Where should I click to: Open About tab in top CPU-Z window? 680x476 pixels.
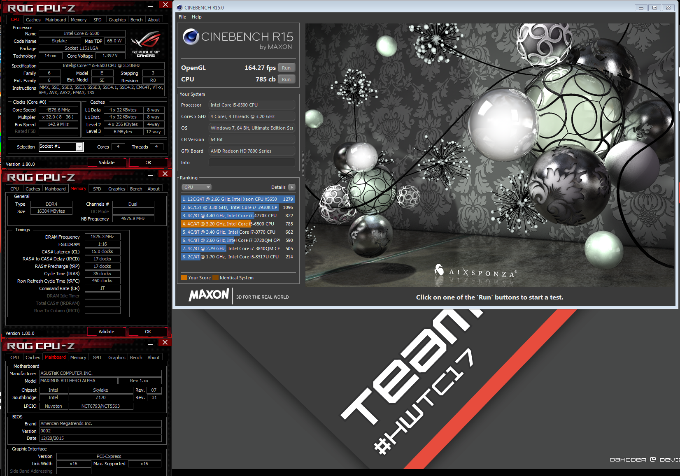[x=154, y=20]
